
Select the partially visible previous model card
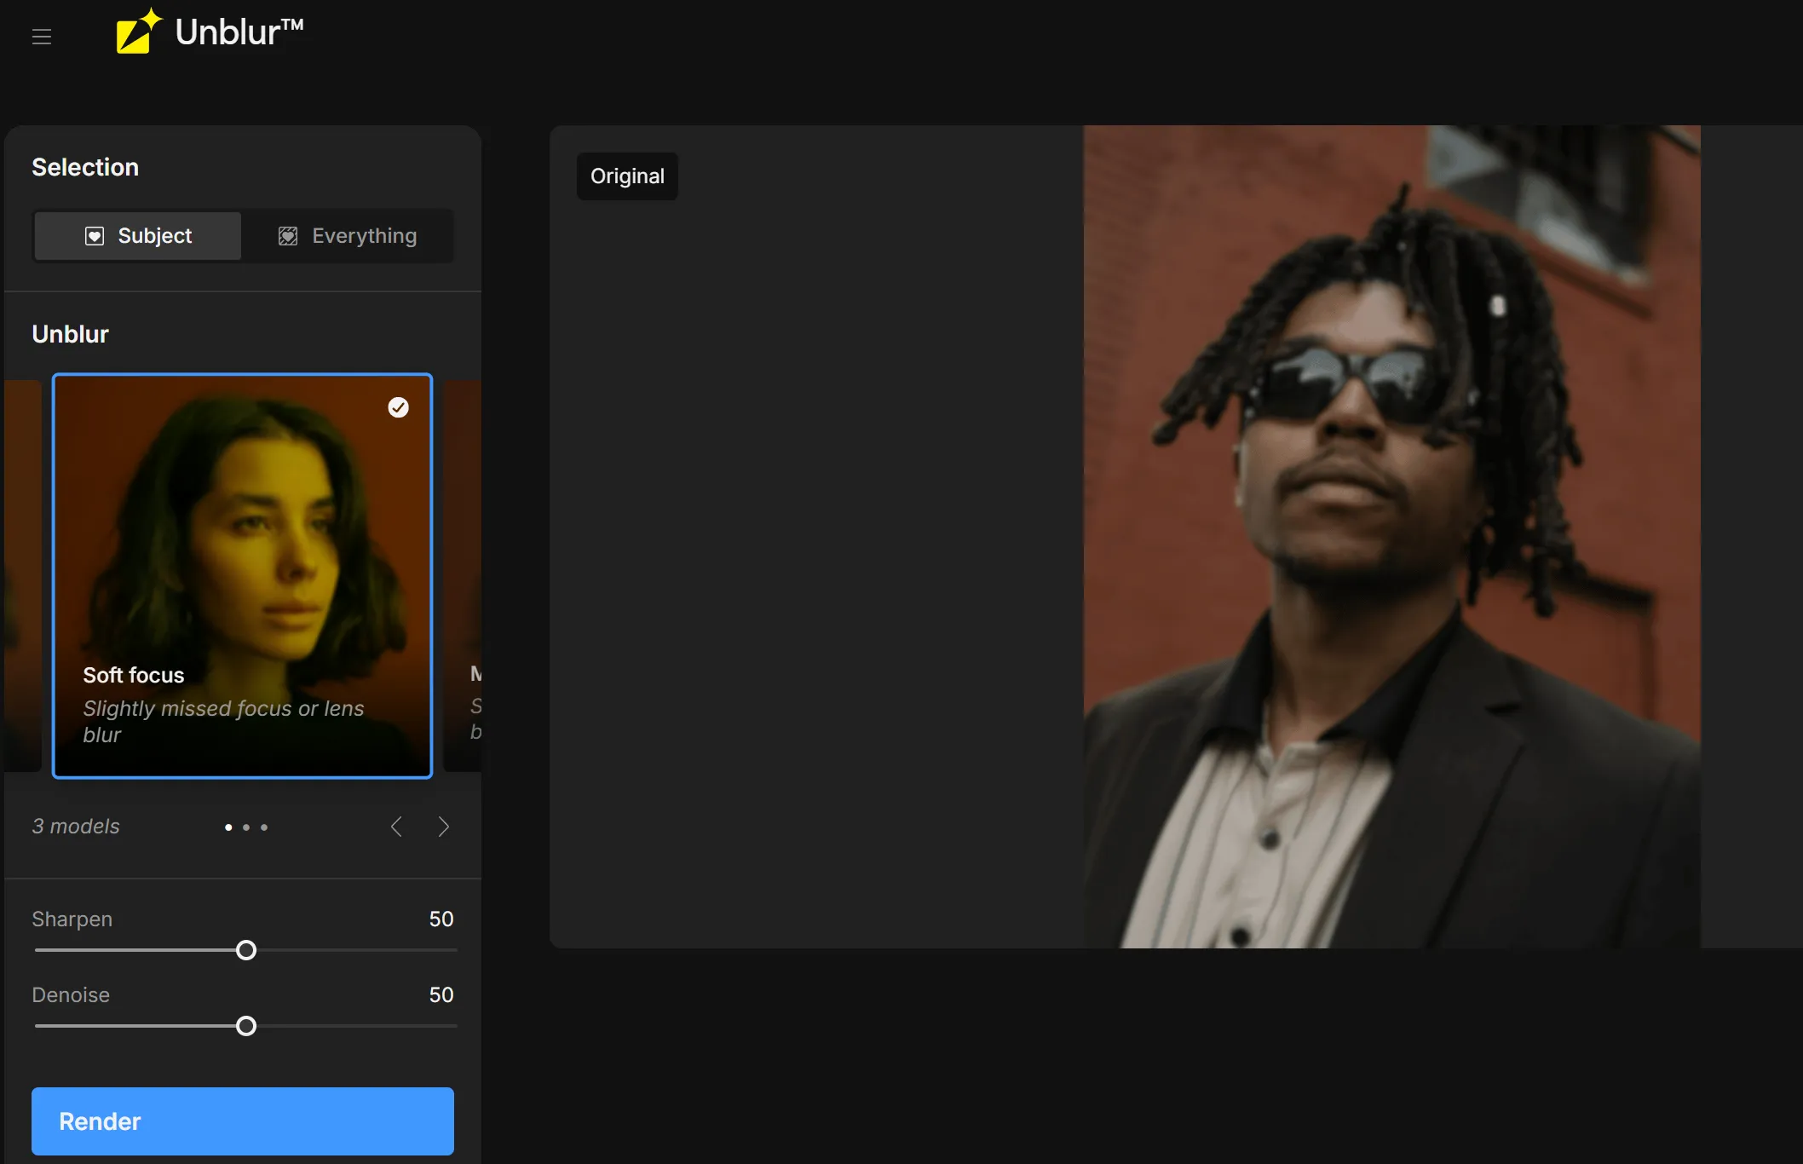click(22, 575)
